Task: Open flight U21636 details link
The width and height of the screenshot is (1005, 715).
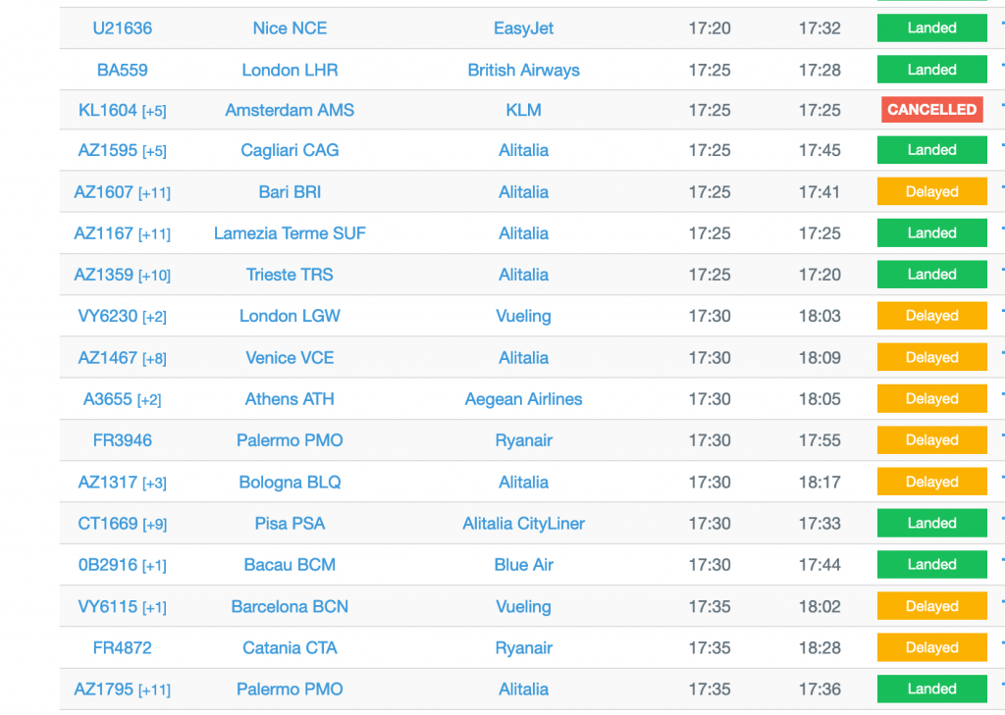Action: pos(122,28)
